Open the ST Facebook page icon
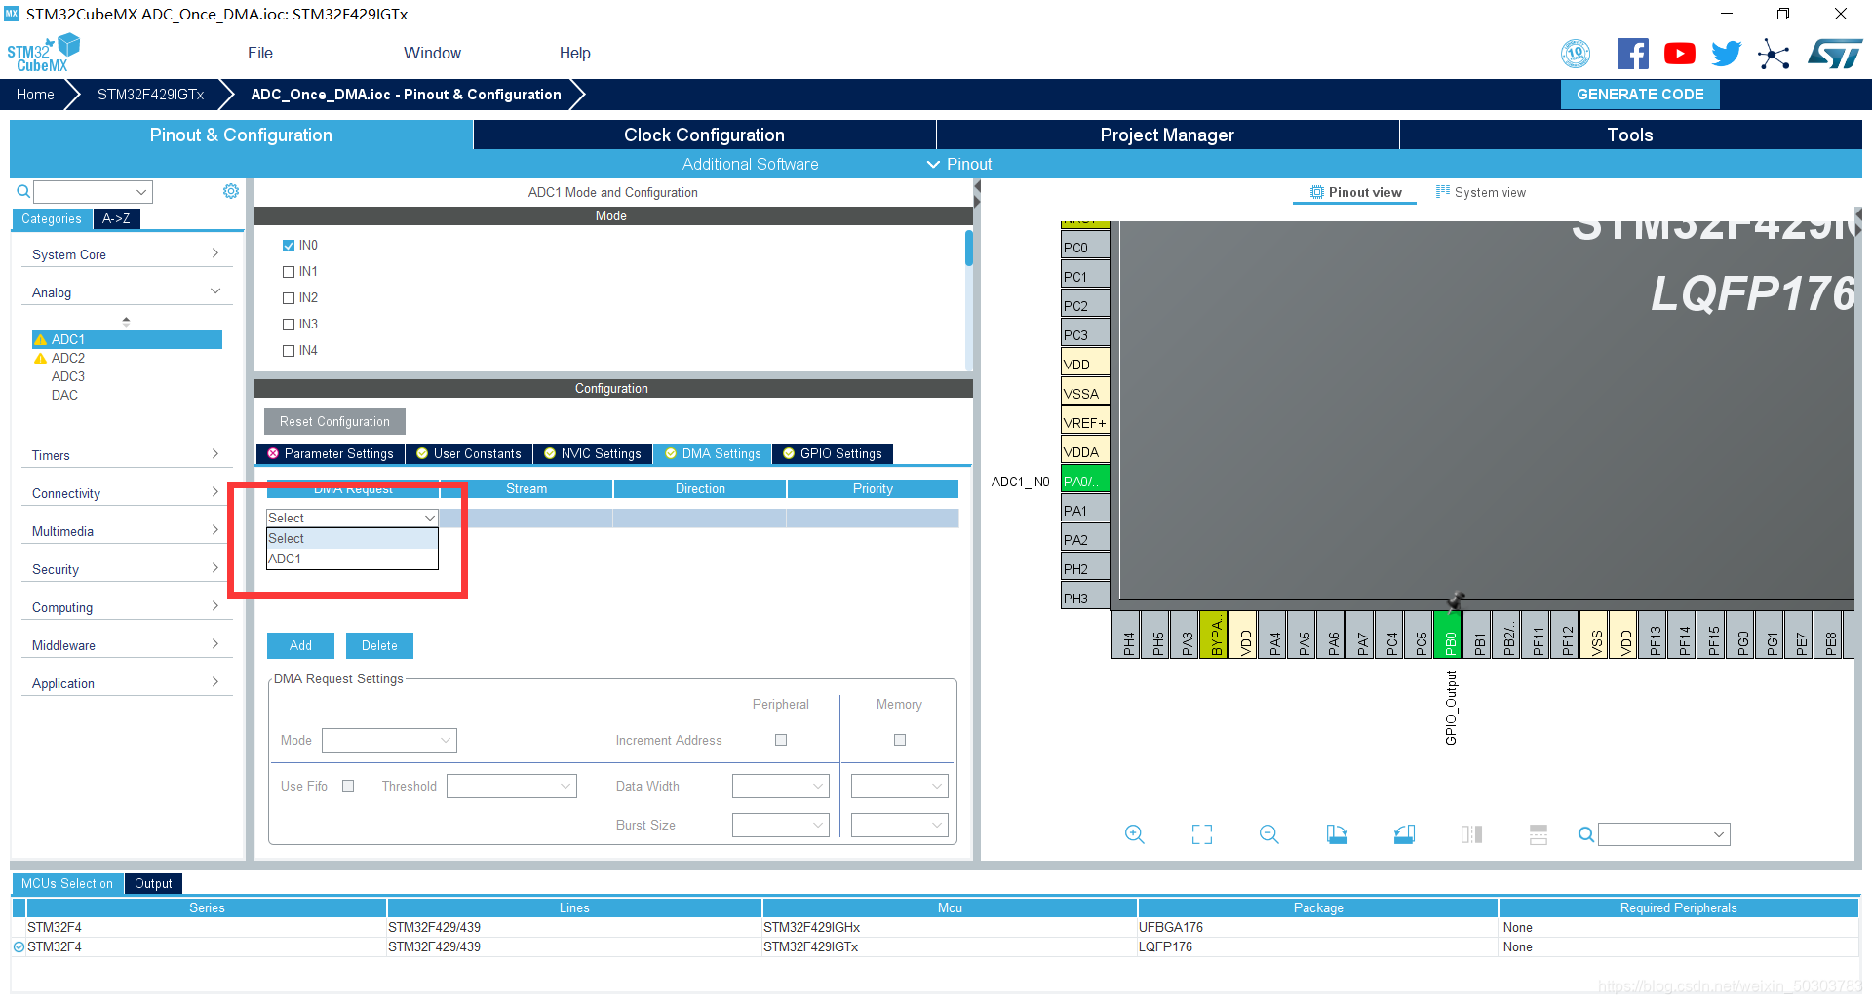The image size is (1872, 1004). click(1632, 54)
